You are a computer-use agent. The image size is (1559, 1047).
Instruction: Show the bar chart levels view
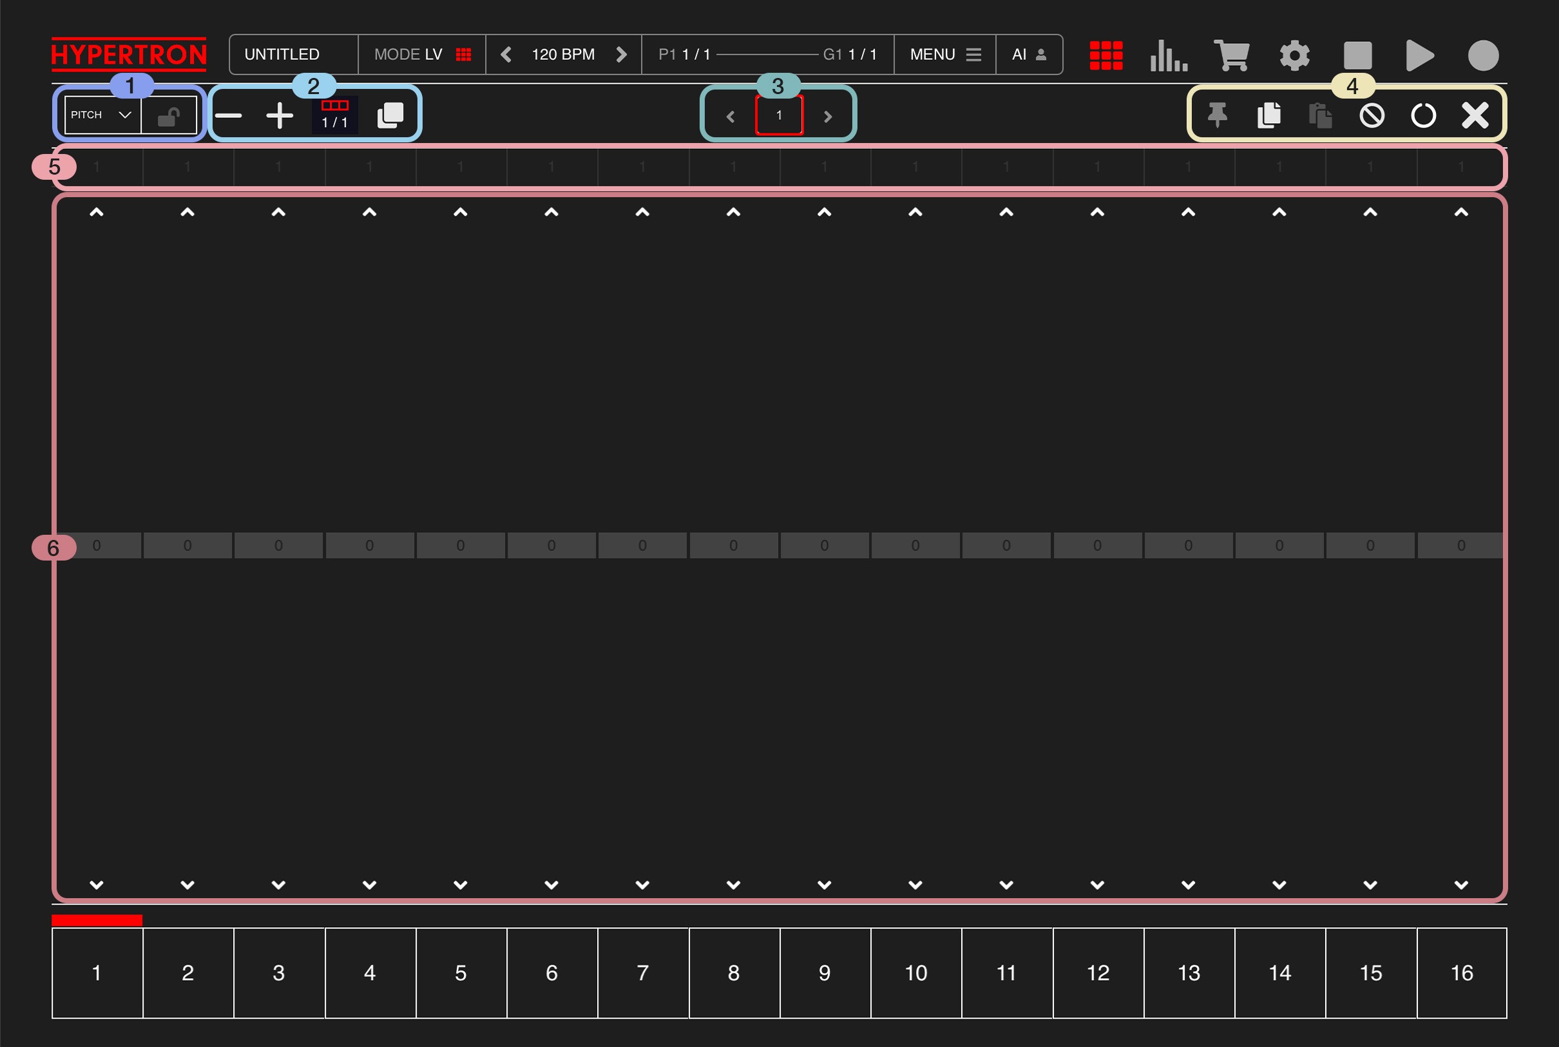coord(1169,55)
